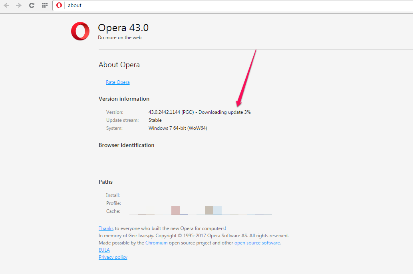
Task: Go forward with the forward arrow
Action: point(19,5)
